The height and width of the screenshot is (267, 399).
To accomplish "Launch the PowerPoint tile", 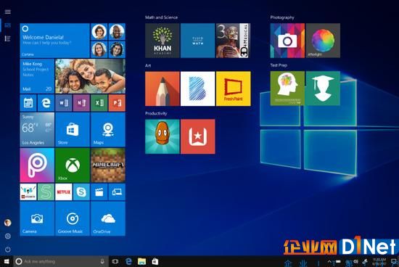I will [117, 103].
